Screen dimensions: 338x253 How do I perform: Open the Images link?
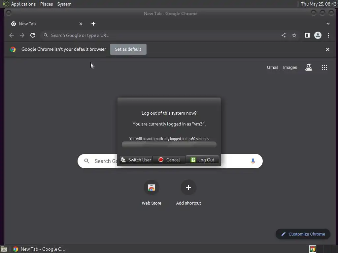(x=290, y=68)
